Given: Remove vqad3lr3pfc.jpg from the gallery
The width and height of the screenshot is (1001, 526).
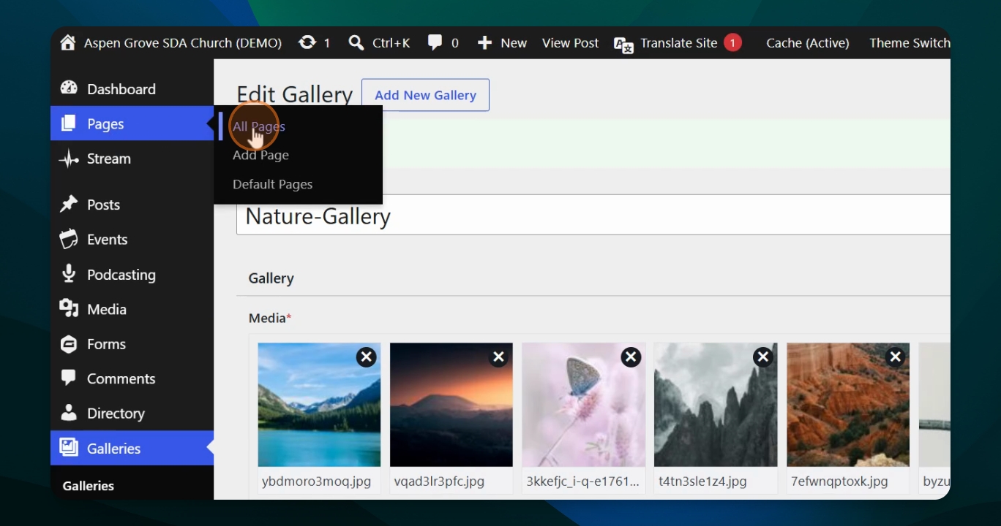Looking at the screenshot, I should tap(498, 357).
